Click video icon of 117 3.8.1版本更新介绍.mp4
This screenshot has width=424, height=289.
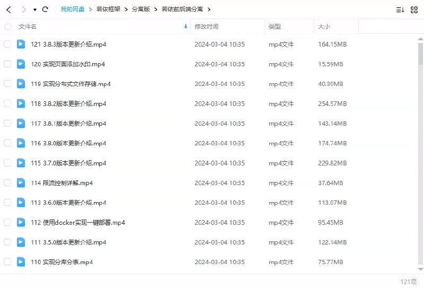click(x=21, y=124)
